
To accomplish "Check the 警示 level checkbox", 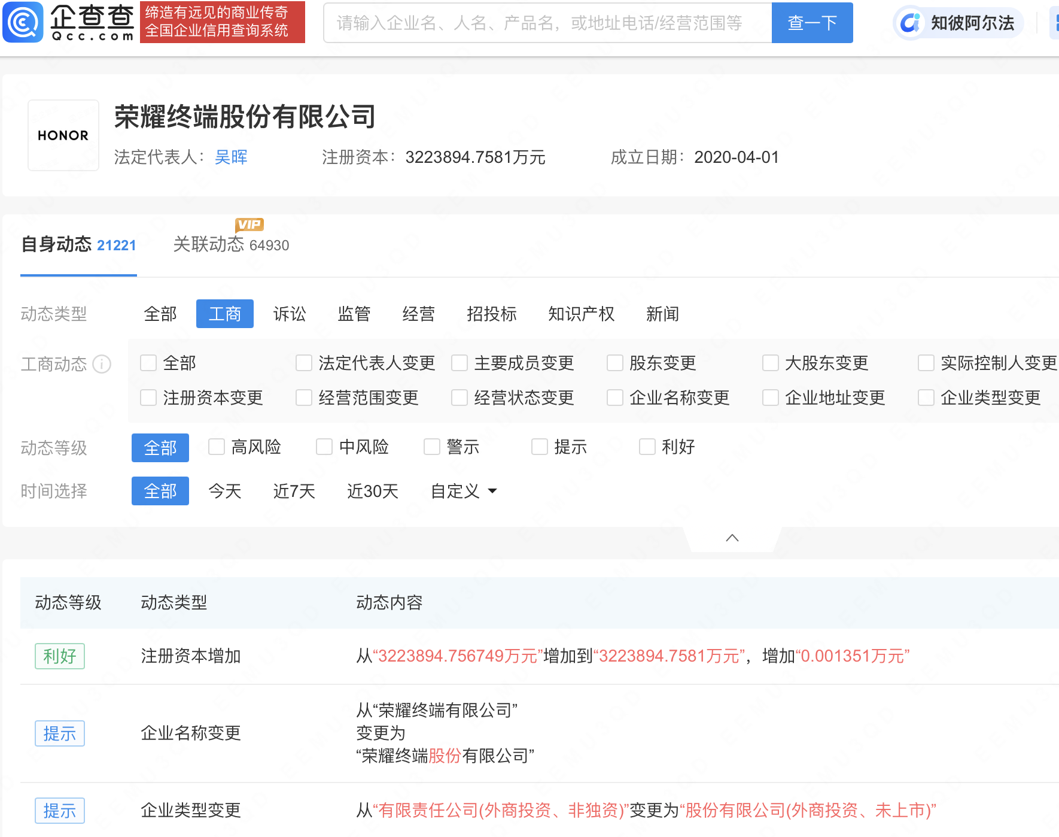I will point(432,447).
